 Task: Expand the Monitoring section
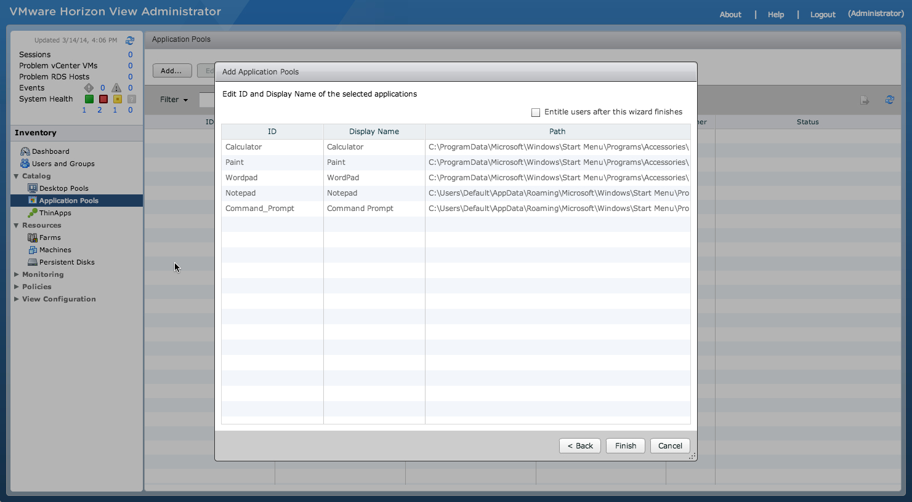42,274
